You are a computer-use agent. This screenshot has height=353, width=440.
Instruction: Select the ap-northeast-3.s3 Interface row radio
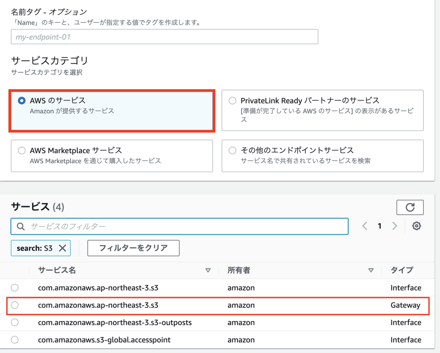point(15,287)
